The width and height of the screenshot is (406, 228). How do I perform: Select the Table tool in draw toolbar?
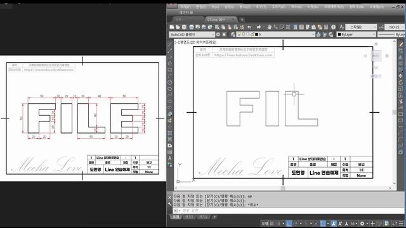170,152
